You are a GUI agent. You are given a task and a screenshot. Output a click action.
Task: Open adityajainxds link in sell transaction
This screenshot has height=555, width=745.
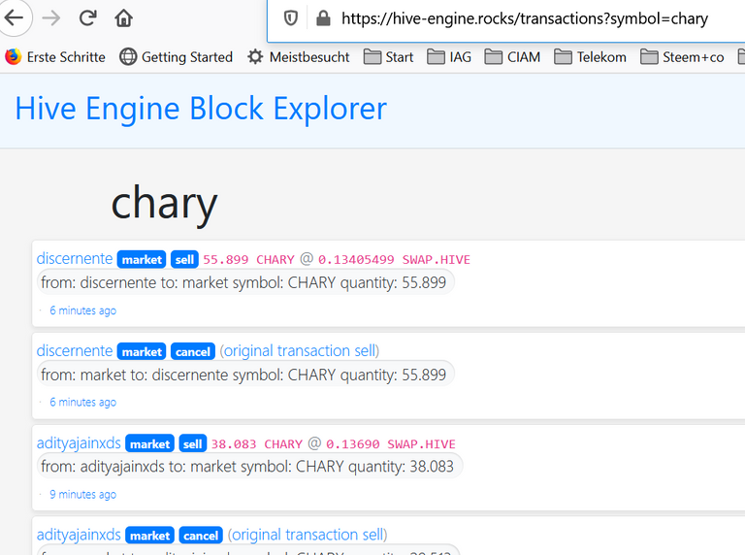pyautogui.click(x=79, y=442)
